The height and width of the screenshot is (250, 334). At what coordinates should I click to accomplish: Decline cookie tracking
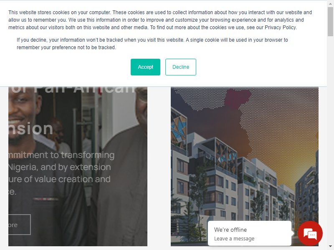[x=181, y=67]
